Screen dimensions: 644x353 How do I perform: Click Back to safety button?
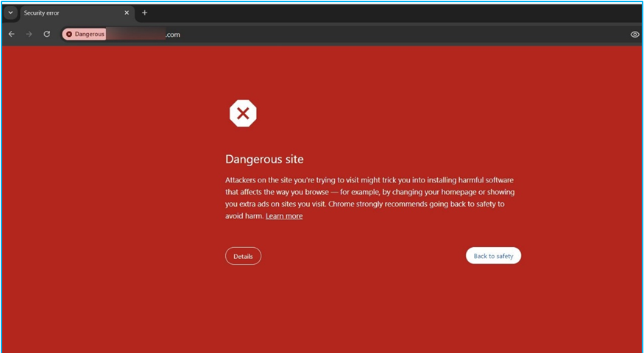pyautogui.click(x=493, y=256)
